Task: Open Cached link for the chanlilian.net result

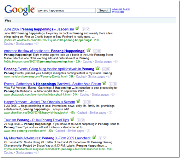Action: point(82,113)
